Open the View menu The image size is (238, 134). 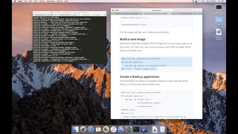[36, 1]
